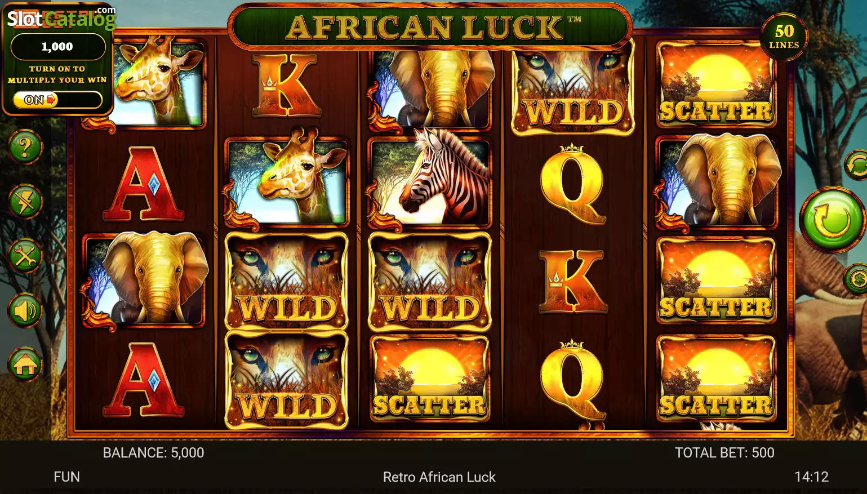867x494 pixels.
Task: Open autoplay with the small arrows icon
Action: pos(856,165)
